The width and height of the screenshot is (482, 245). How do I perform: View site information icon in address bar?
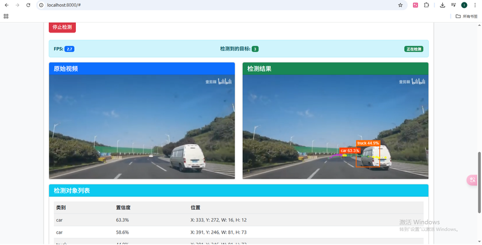point(42,5)
